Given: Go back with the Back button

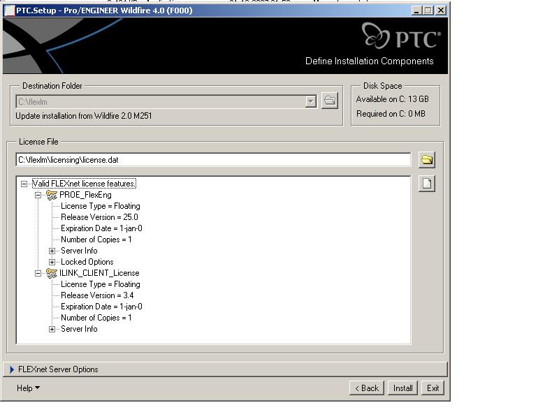Looking at the screenshot, I should point(366,388).
